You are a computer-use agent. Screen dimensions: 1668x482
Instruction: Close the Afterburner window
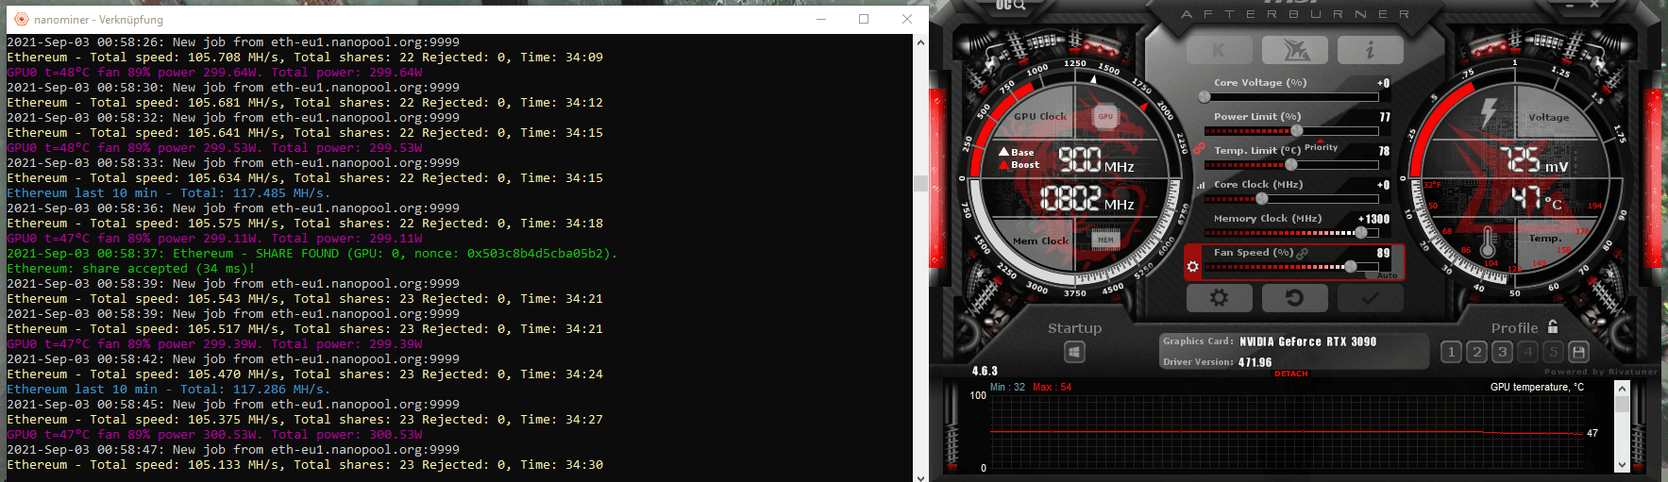(x=1593, y=5)
